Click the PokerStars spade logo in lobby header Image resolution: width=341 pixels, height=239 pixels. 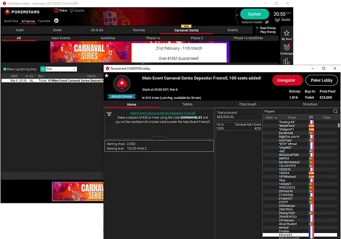click(7, 12)
